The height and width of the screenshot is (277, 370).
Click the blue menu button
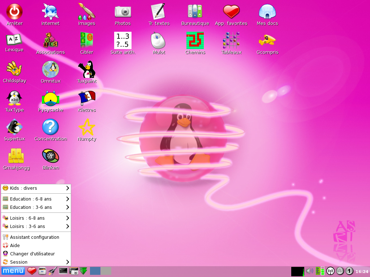click(x=13, y=271)
